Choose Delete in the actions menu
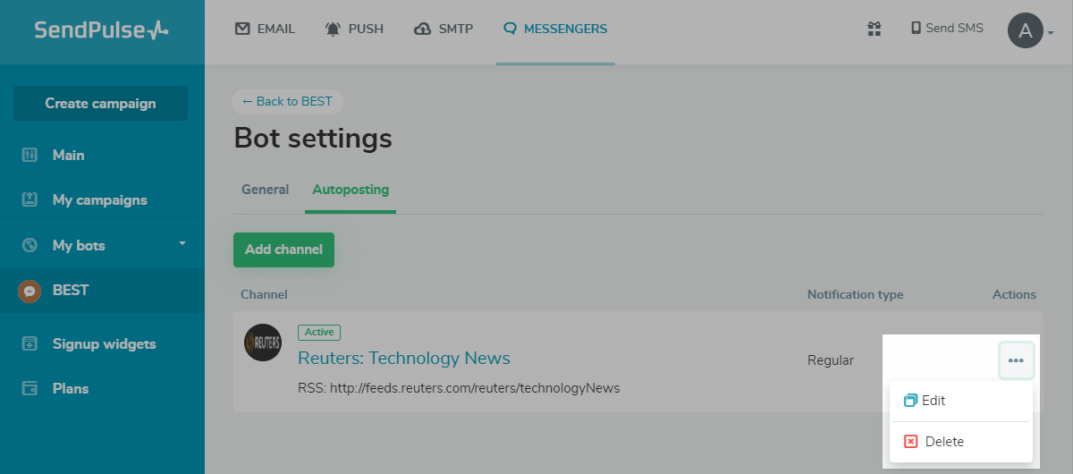The height and width of the screenshot is (474, 1073). click(943, 442)
